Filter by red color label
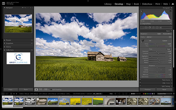The height and width of the screenshot is (110, 176). (143, 94)
